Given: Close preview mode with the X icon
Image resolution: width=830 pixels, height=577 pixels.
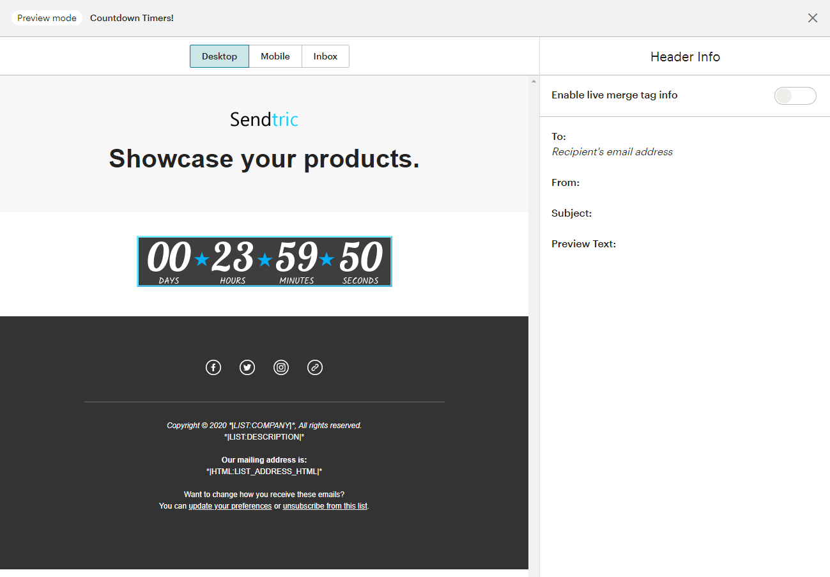Looking at the screenshot, I should coord(812,18).
